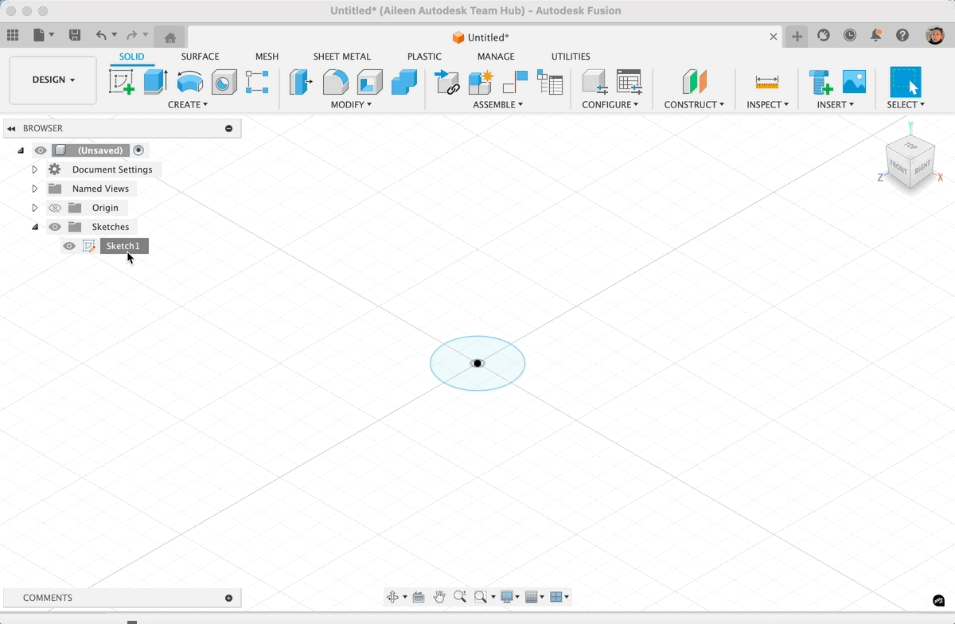The height and width of the screenshot is (624, 955).
Task: Open the MANAGE ribbon tab
Action: (x=496, y=57)
